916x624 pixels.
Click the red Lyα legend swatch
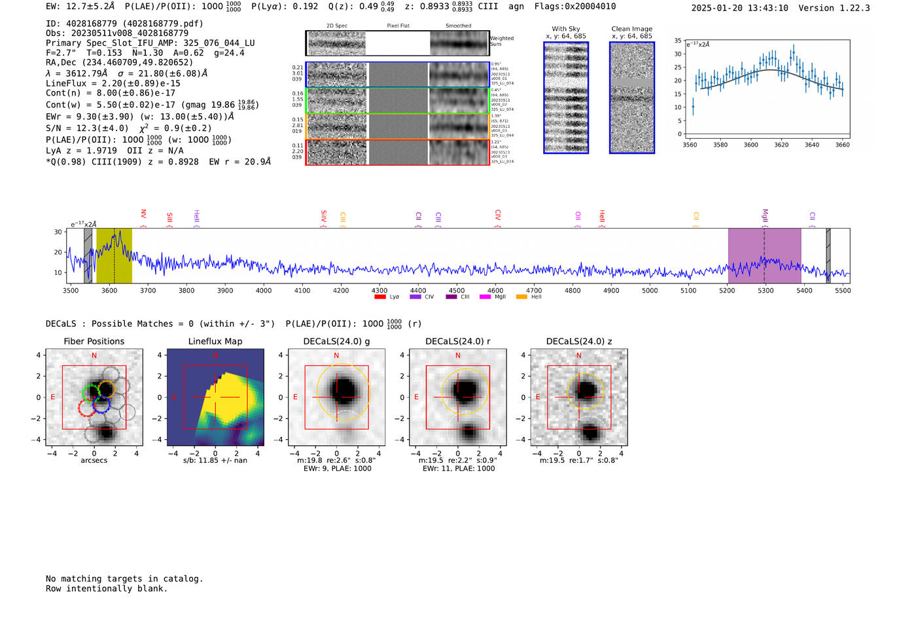379,297
